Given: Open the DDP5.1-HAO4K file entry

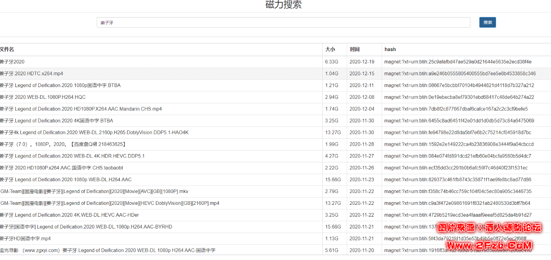Looking at the screenshot, I should point(94,132).
